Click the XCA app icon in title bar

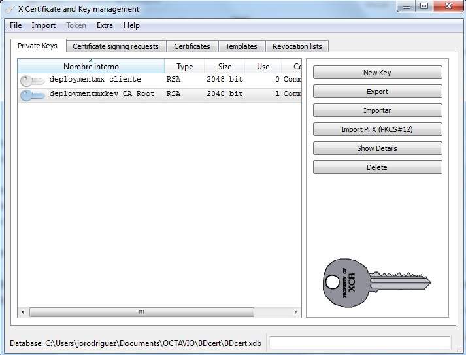coord(10,9)
